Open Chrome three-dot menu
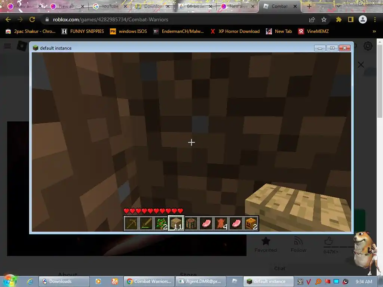383x287 pixels. point(375,19)
